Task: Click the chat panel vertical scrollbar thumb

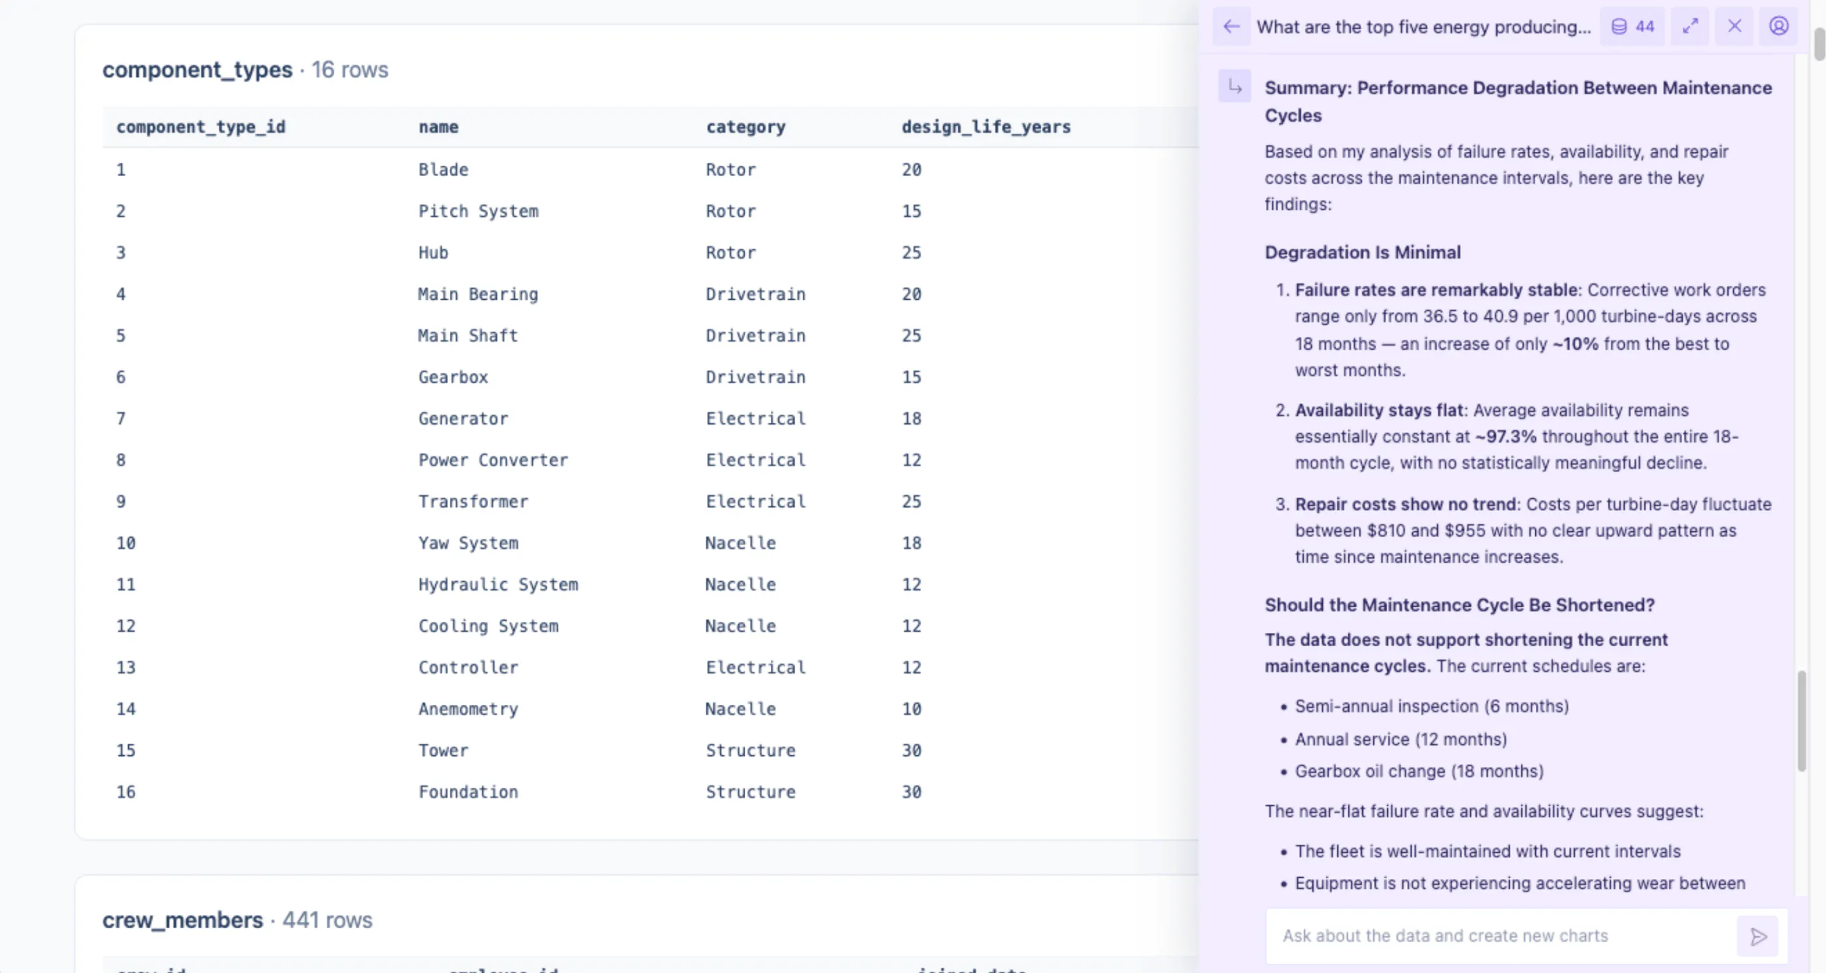Action: [x=1801, y=721]
